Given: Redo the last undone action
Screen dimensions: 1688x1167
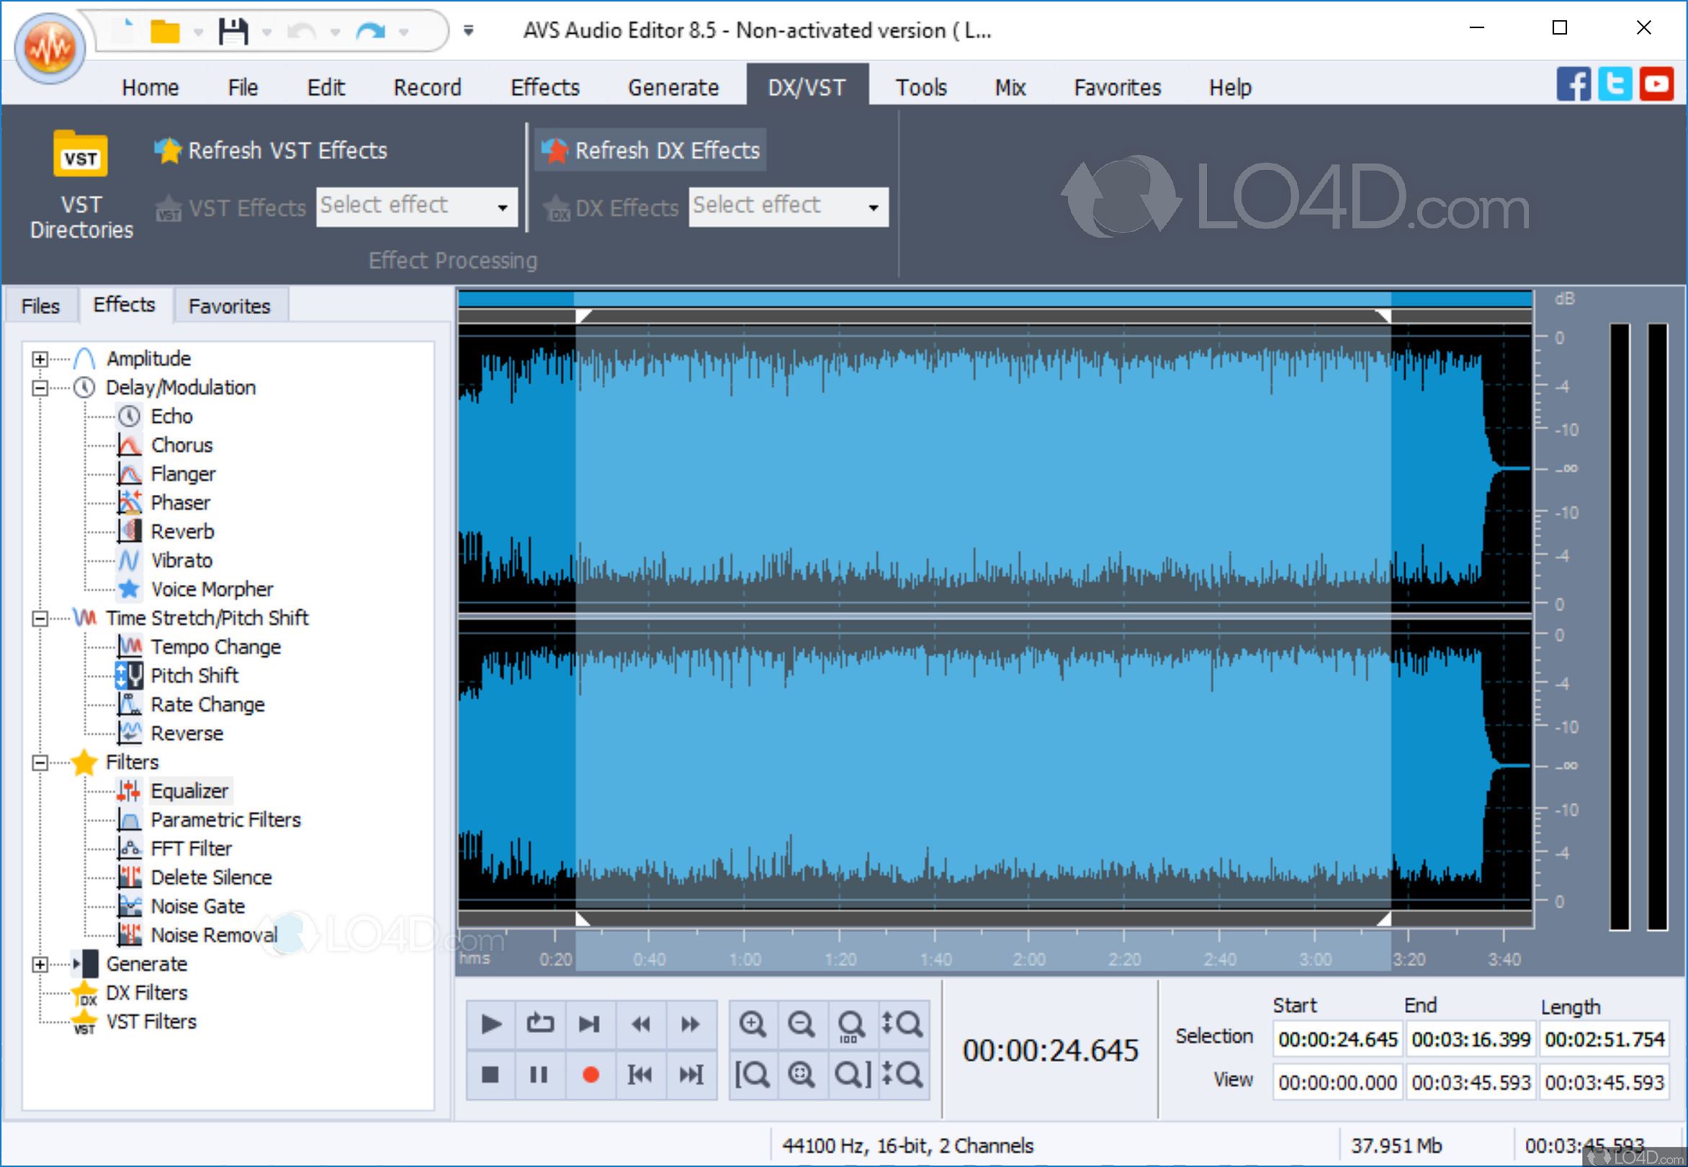Looking at the screenshot, I should (372, 32).
